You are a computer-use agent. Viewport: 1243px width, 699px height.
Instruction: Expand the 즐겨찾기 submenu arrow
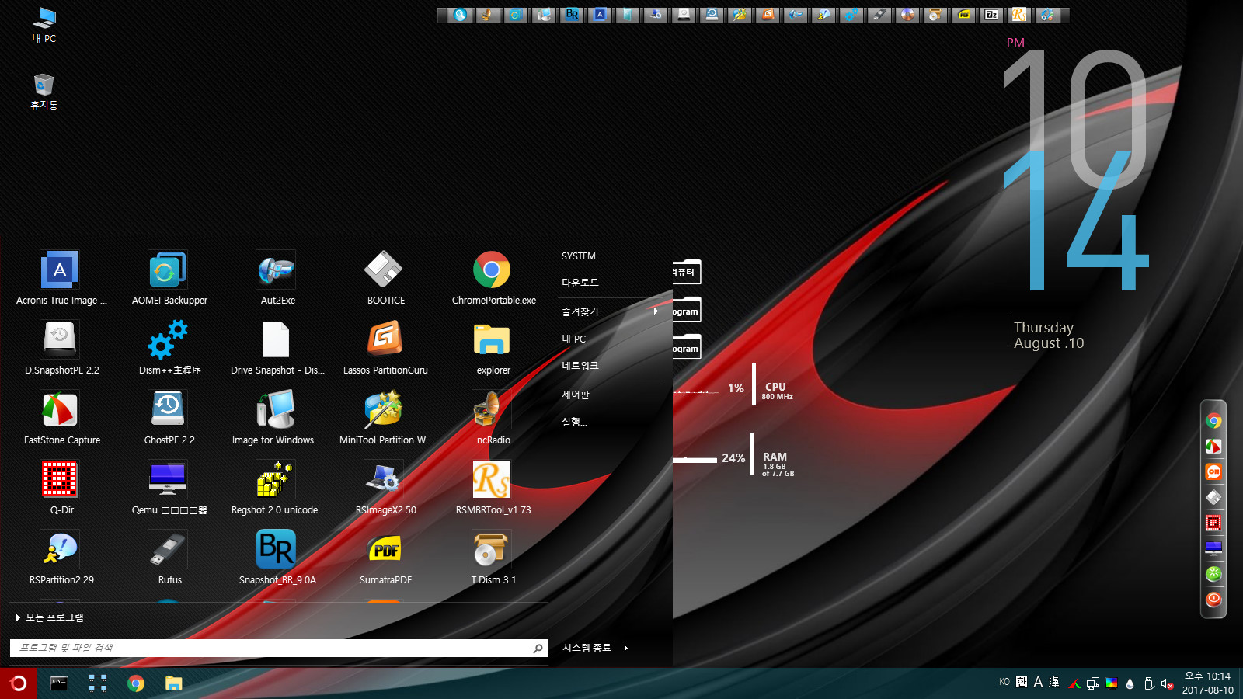[x=656, y=311]
